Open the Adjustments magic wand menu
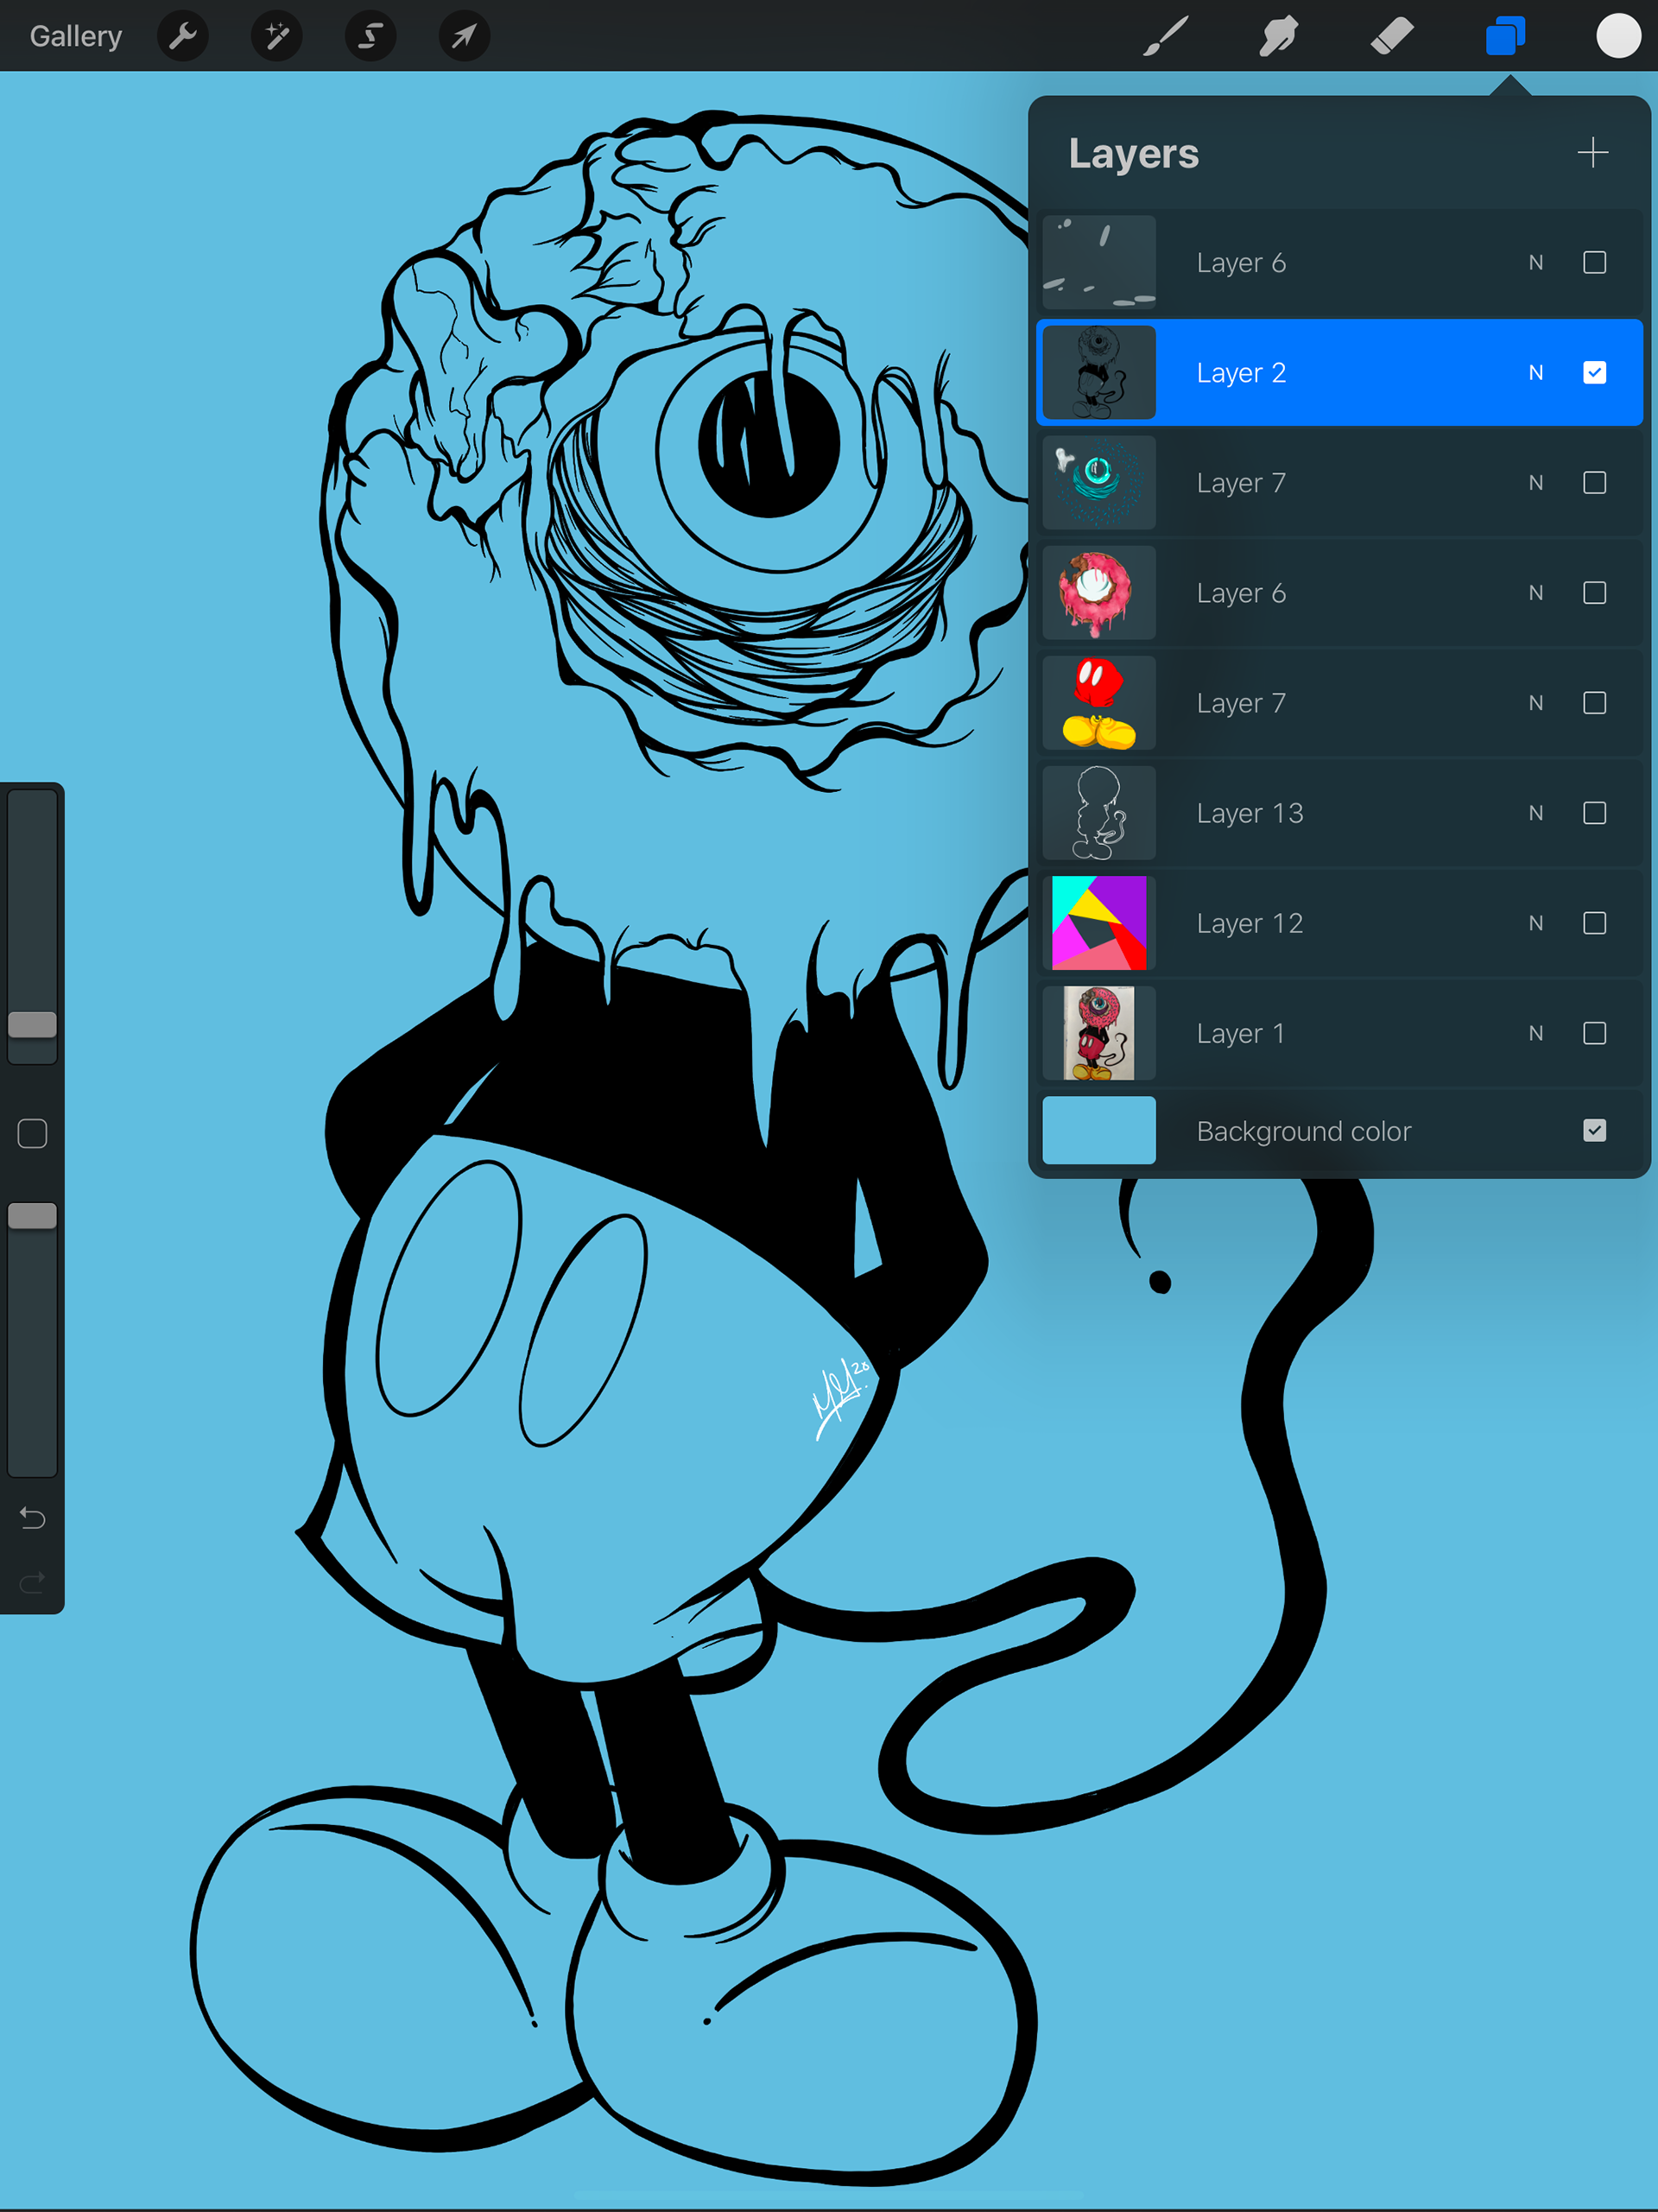 pyautogui.click(x=276, y=37)
